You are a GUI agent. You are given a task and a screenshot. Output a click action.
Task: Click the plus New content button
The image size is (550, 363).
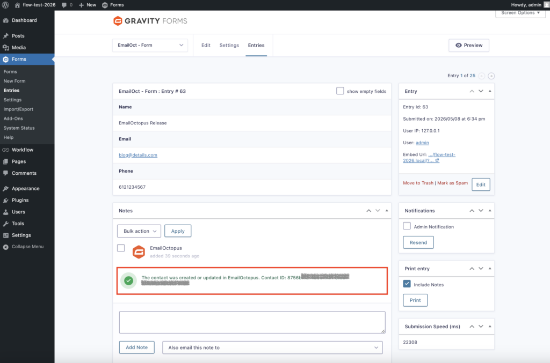click(x=88, y=5)
